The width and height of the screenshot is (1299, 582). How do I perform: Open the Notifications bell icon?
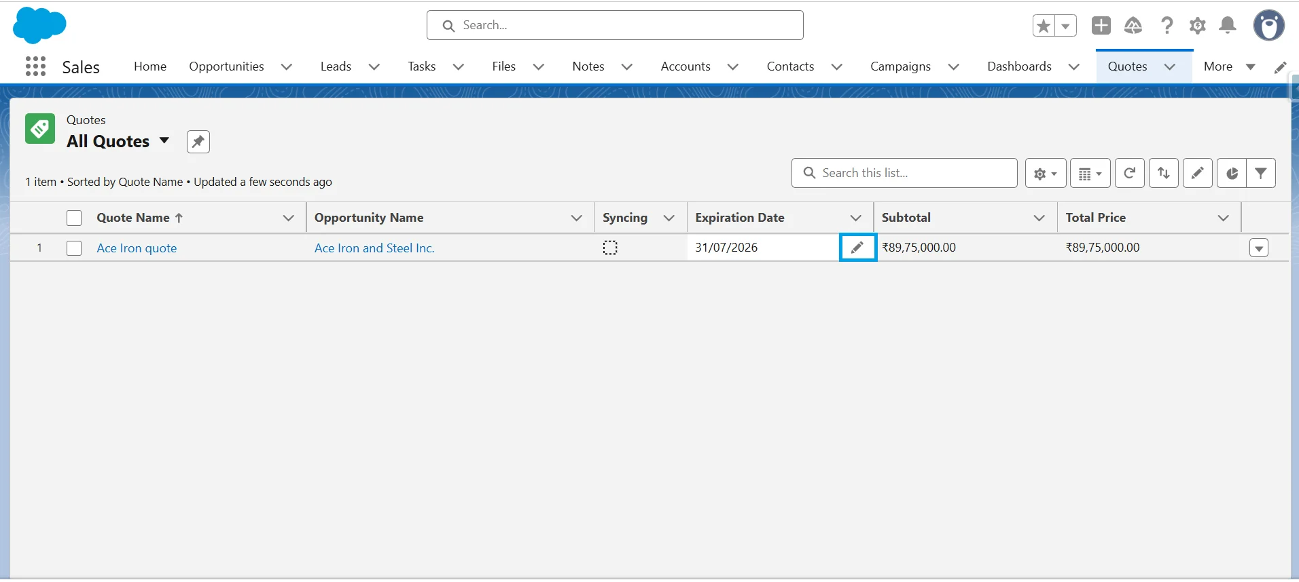click(x=1228, y=26)
